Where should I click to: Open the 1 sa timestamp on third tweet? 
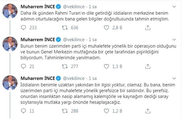(93, 78)
